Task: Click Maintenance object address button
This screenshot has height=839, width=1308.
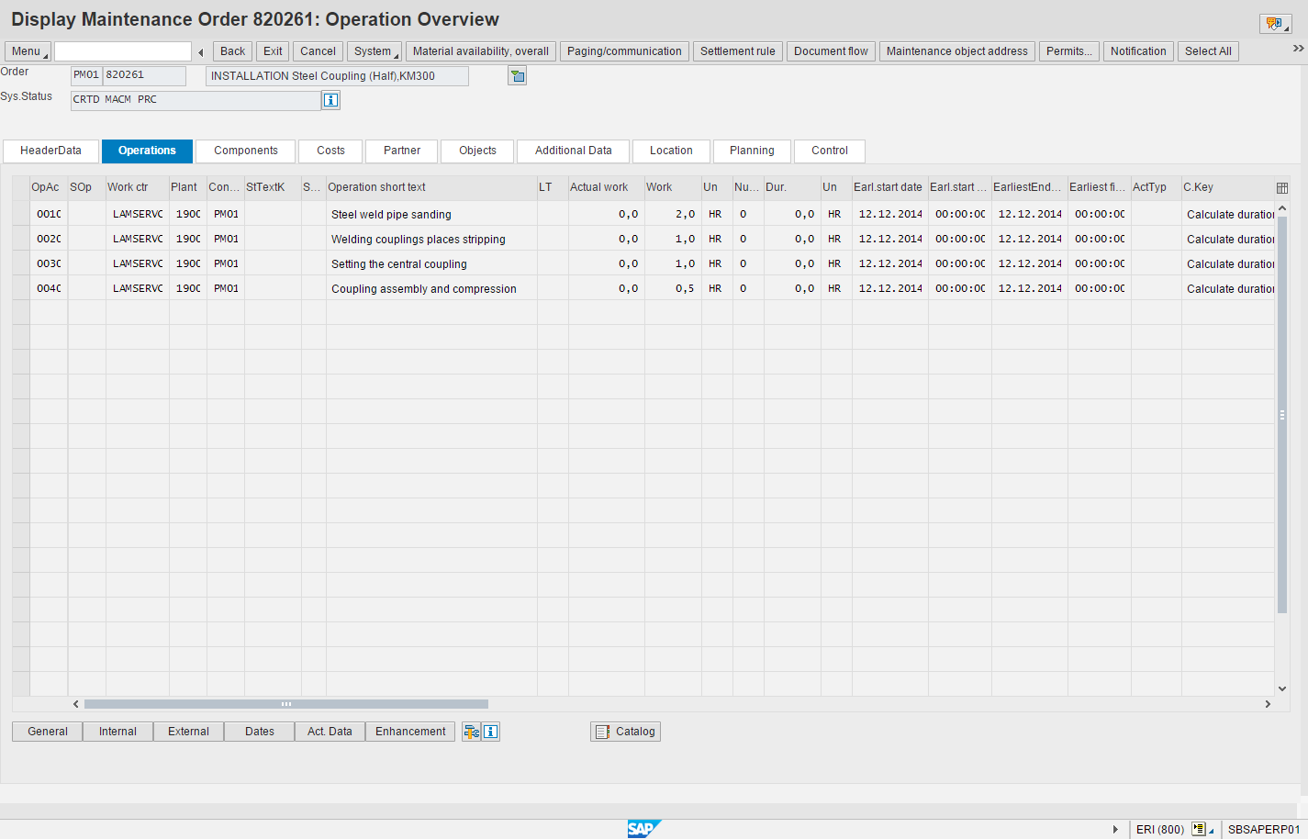Action: (x=957, y=51)
